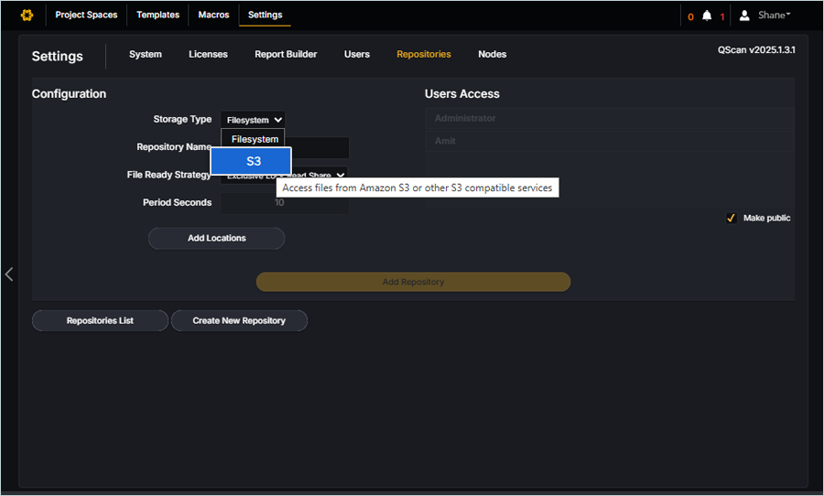Open the notifications bell icon
The width and height of the screenshot is (824, 496).
click(706, 16)
